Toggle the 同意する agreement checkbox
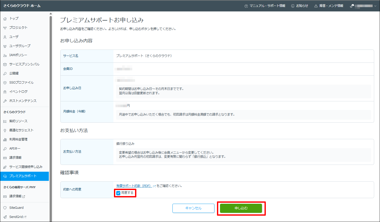This screenshot has width=380, height=222. (x=118, y=193)
